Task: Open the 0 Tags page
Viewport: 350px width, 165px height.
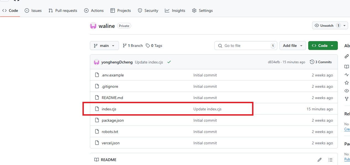Action: 154,46
